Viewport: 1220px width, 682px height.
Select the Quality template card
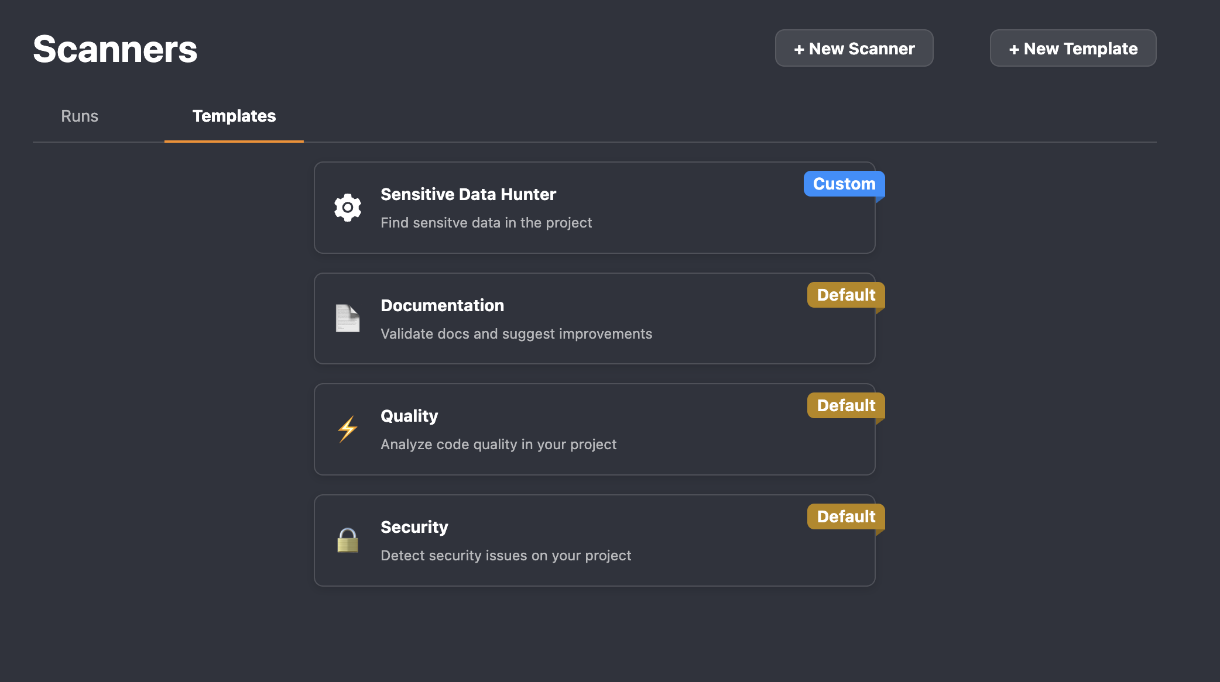(594, 429)
